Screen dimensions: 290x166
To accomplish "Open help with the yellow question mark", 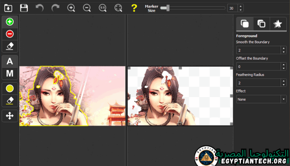I will (134, 7).
